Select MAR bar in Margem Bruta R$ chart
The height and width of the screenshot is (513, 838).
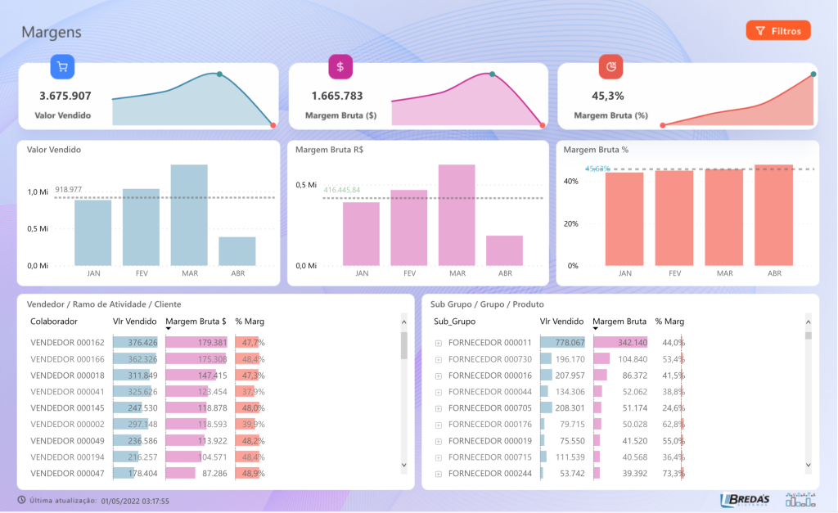(457, 215)
